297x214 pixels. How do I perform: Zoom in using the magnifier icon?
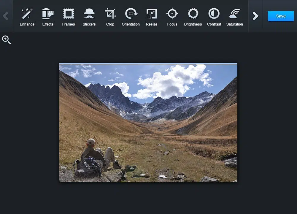click(x=7, y=40)
